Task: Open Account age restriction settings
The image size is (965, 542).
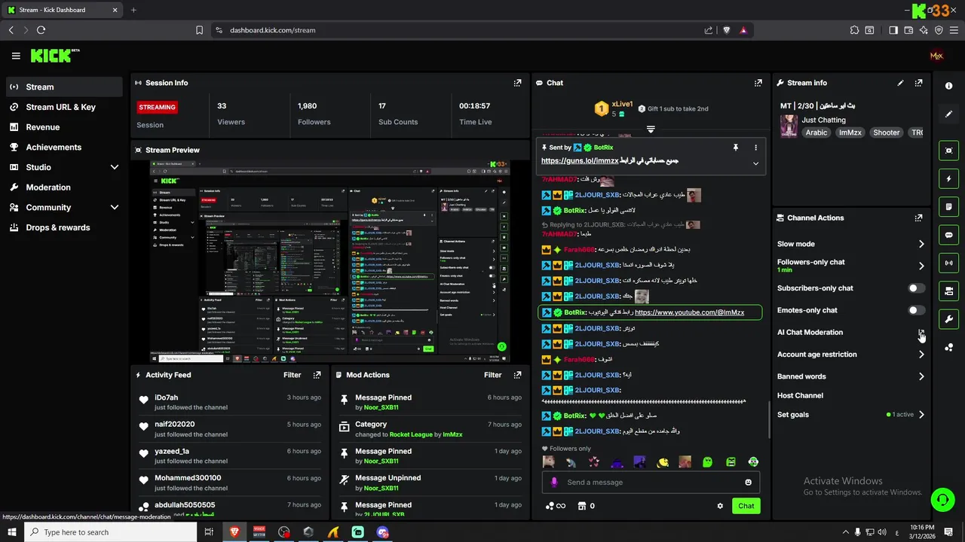Action: click(x=921, y=355)
